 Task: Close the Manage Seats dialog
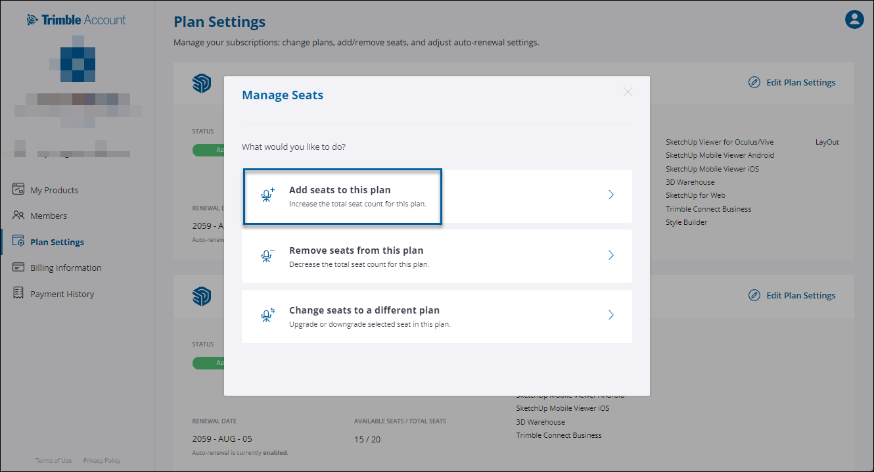click(x=628, y=91)
